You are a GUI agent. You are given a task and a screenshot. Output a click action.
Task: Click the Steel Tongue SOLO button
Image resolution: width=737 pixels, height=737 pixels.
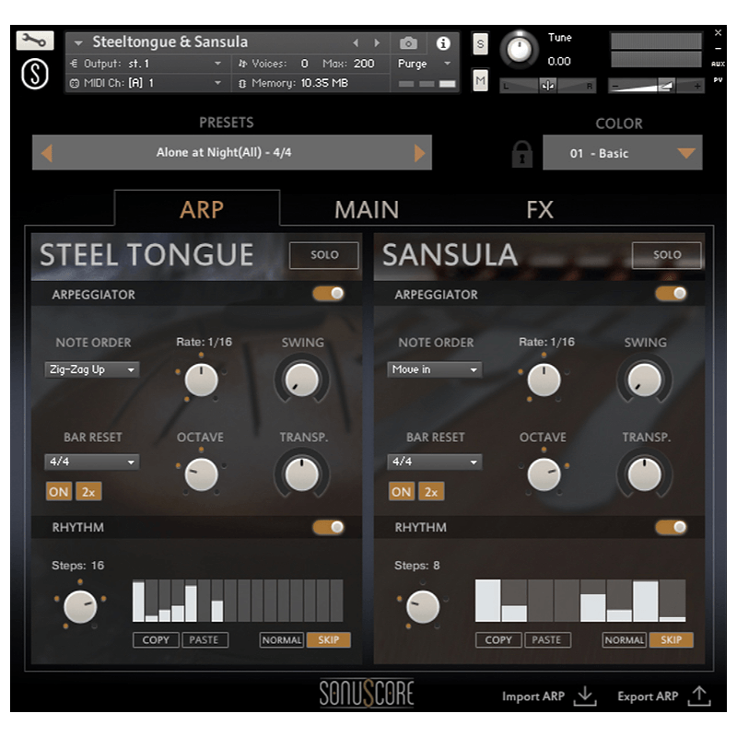click(x=324, y=255)
